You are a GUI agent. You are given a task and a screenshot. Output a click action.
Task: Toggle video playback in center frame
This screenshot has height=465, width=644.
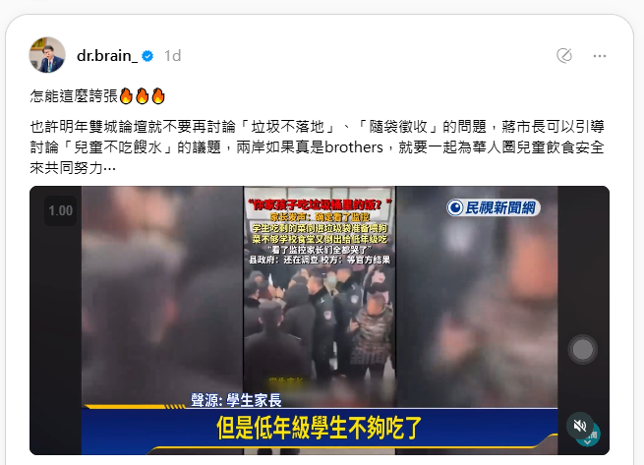coord(320,320)
